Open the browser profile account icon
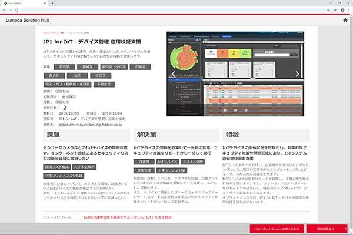The height and width of the screenshot is (235, 353). click(x=342, y=10)
